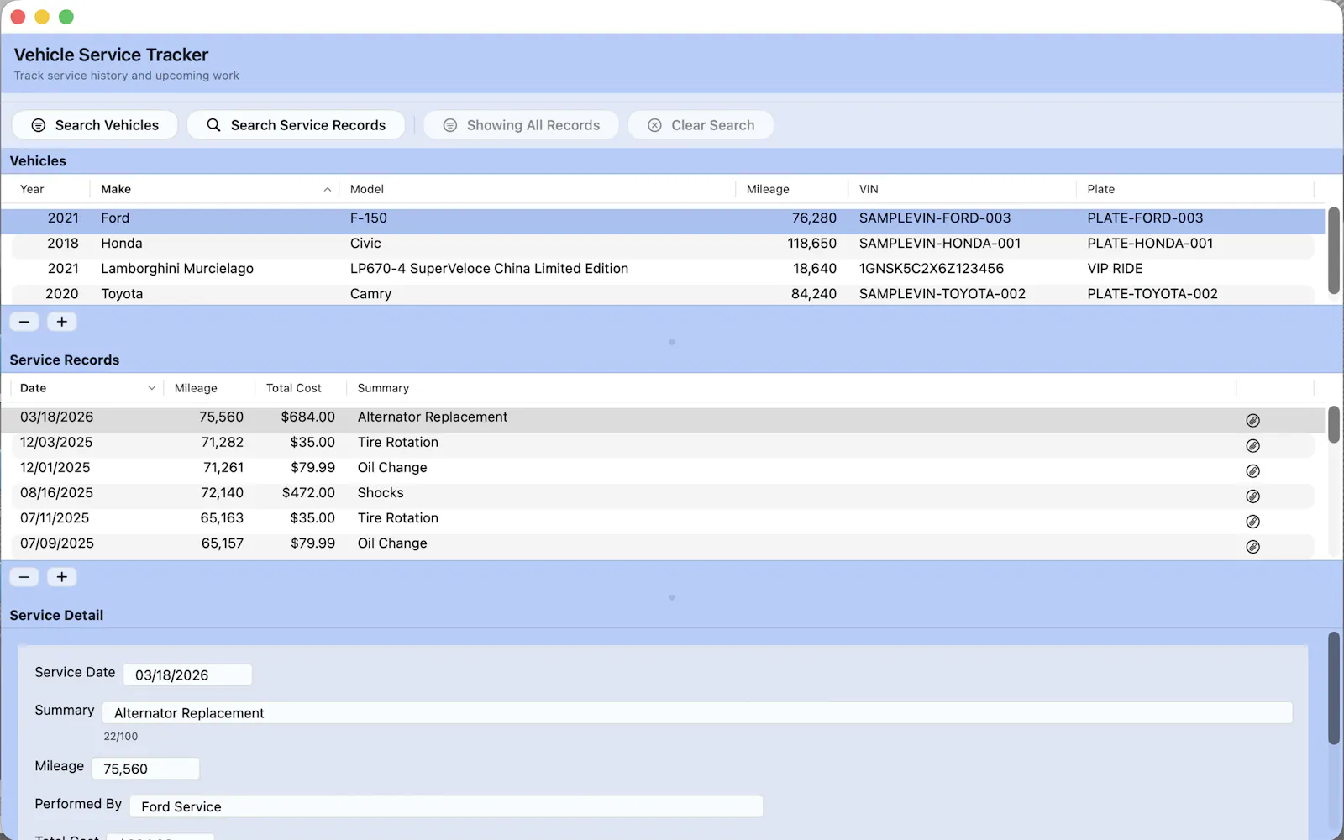1344x840 pixels.
Task: Click the Plate column header
Action: pyautogui.click(x=1194, y=189)
